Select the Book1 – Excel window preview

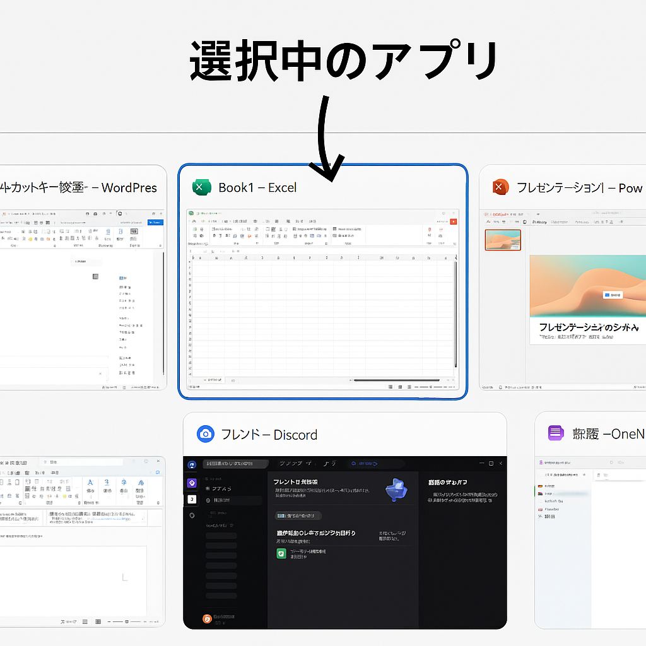pos(322,297)
